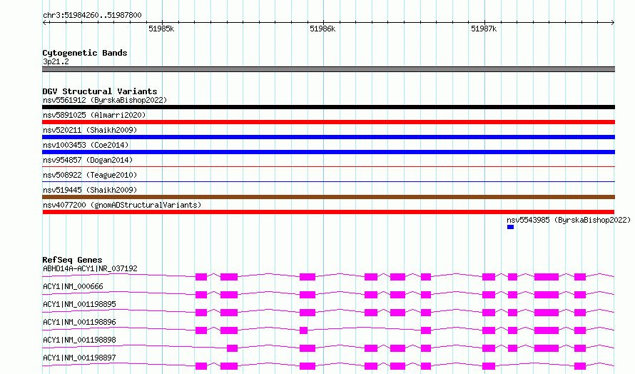
Task: Click the 51987k ruler tick label
Action: [x=484, y=29]
